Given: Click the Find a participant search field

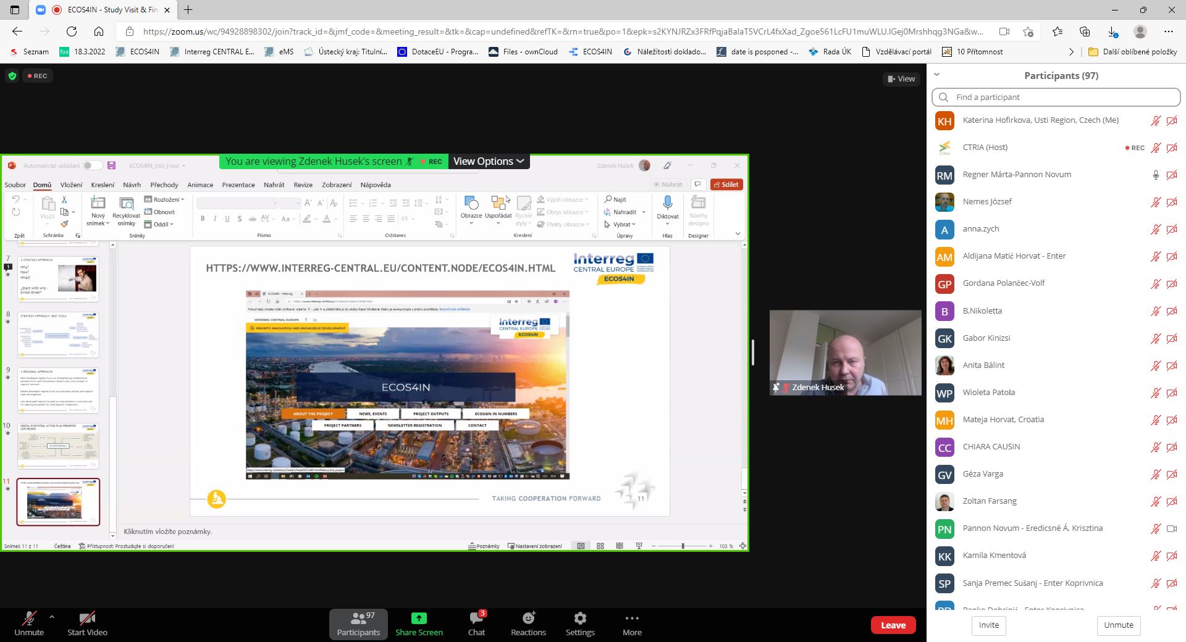Looking at the screenshot, I should [1056, 97].
